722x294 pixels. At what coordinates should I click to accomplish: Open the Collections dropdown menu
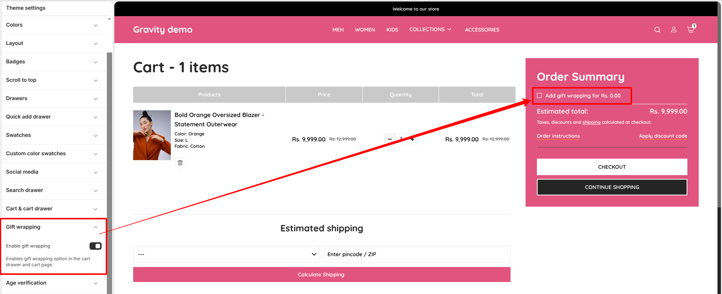[430, 30]
